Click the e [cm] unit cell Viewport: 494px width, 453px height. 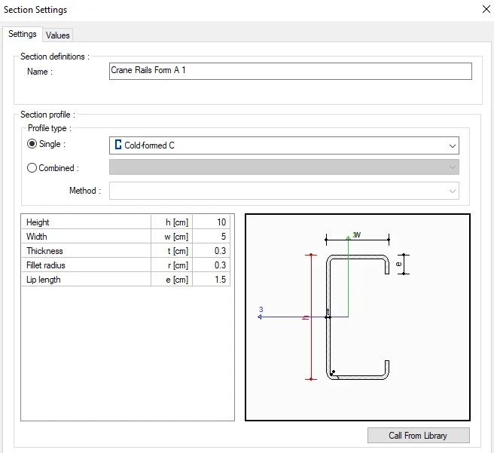pyautogui.click(x=172, y=280)
